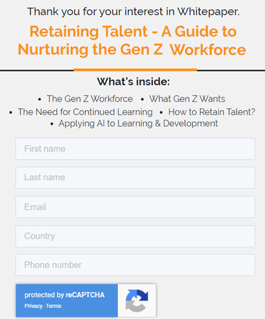The width and height of the screenshot is (265, 319).
Task: Select the Last name text box
Action: [x=135, y=178]
